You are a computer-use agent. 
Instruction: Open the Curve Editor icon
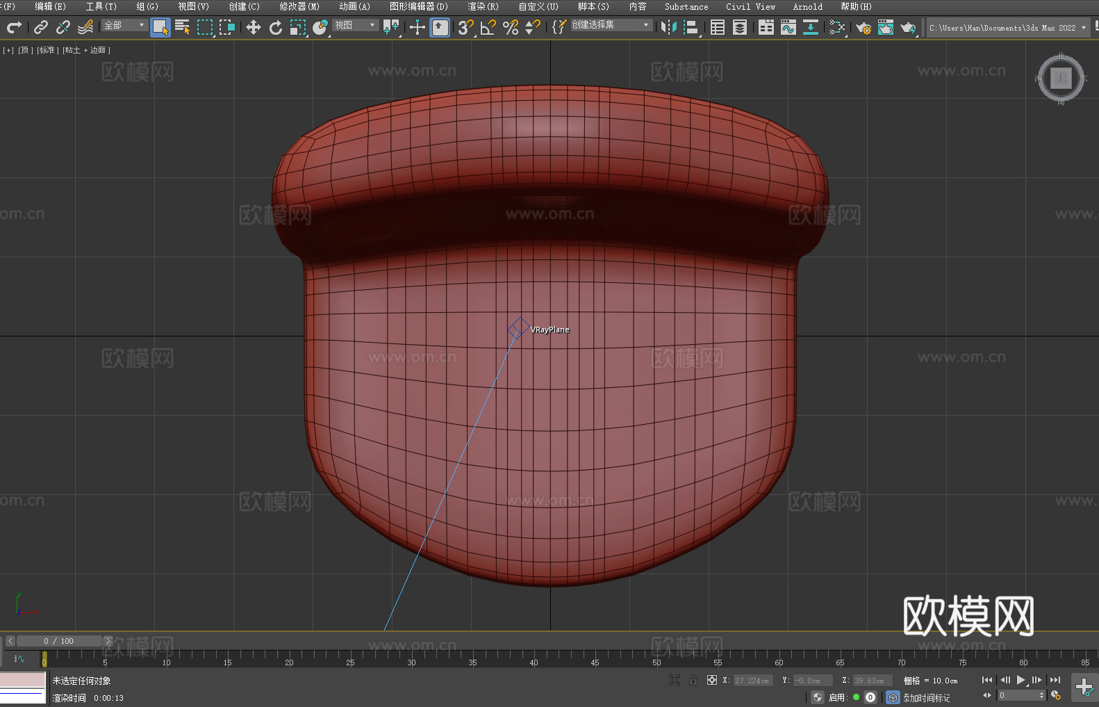click(x=788, y=27)
